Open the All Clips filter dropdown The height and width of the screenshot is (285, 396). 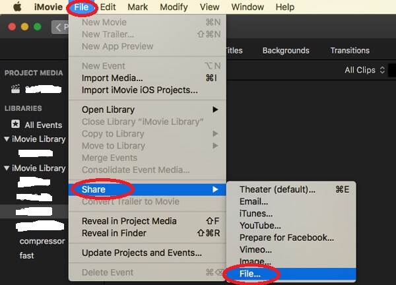pos(364,70)
